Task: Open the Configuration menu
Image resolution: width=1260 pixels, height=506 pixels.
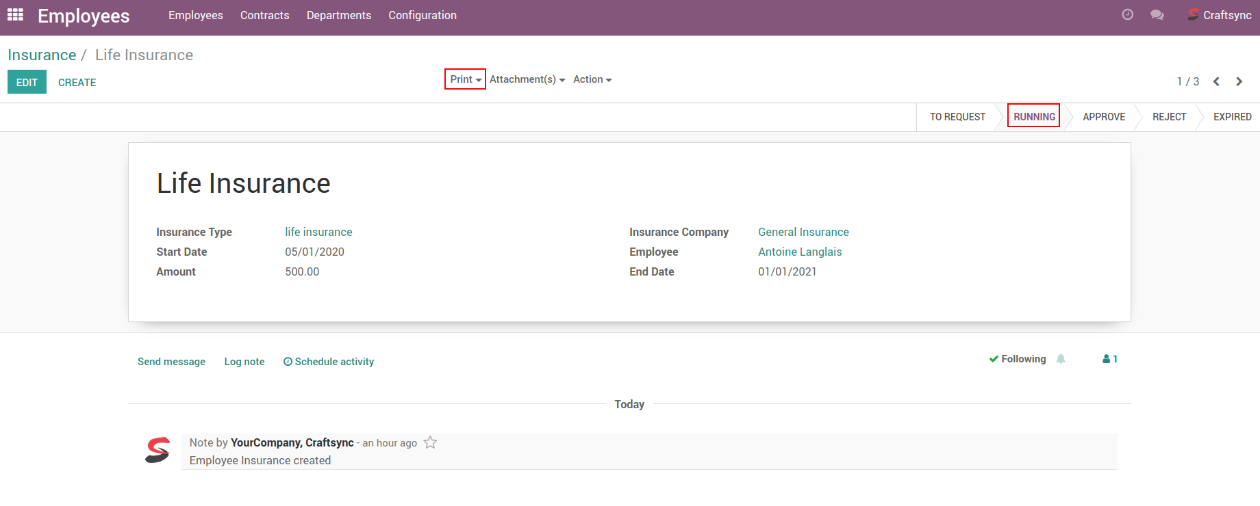Action: tap(422, 15)
